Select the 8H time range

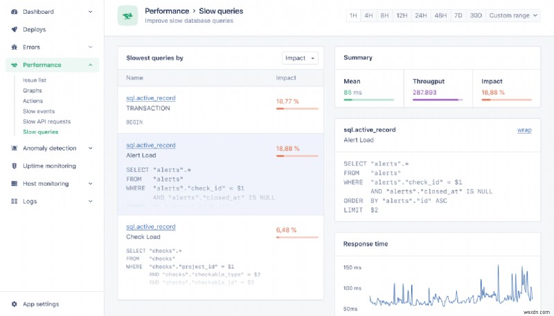384,15
